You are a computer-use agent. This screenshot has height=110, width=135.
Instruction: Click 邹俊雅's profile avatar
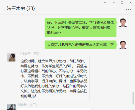coord(11,107)
